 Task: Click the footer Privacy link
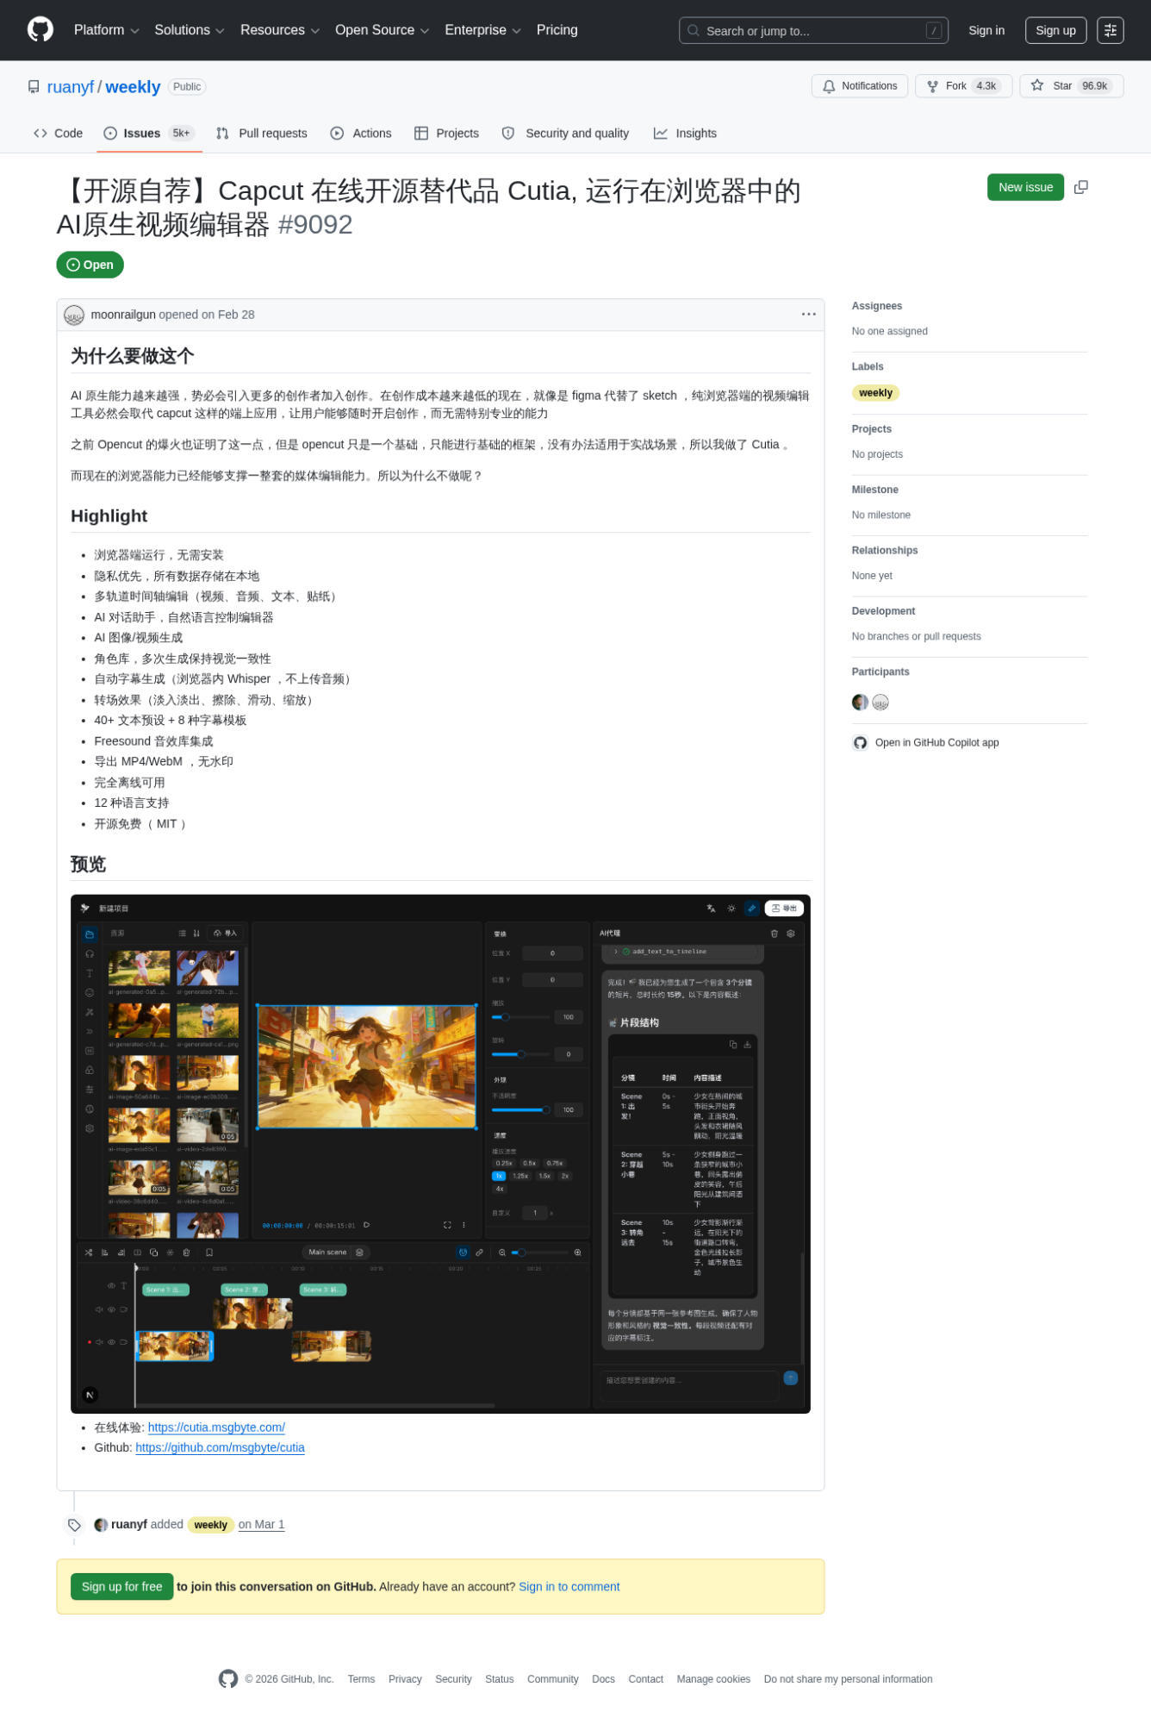pos(405,1679)
